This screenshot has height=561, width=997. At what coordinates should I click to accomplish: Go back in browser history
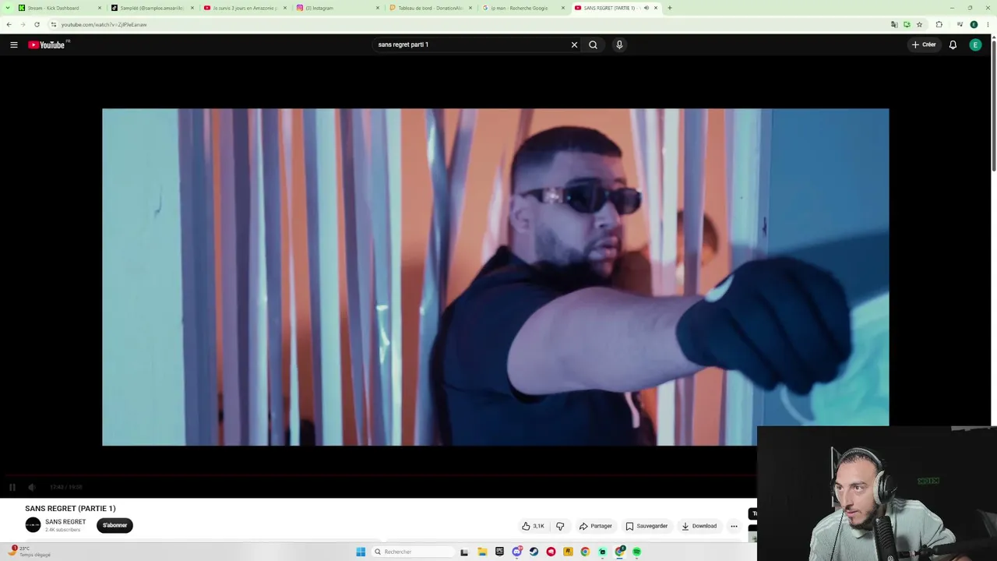[x=9, y=24]
